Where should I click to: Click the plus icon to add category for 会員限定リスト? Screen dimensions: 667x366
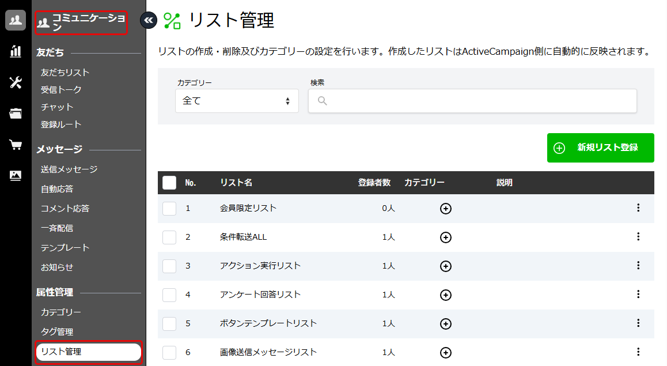pos(445,209)
